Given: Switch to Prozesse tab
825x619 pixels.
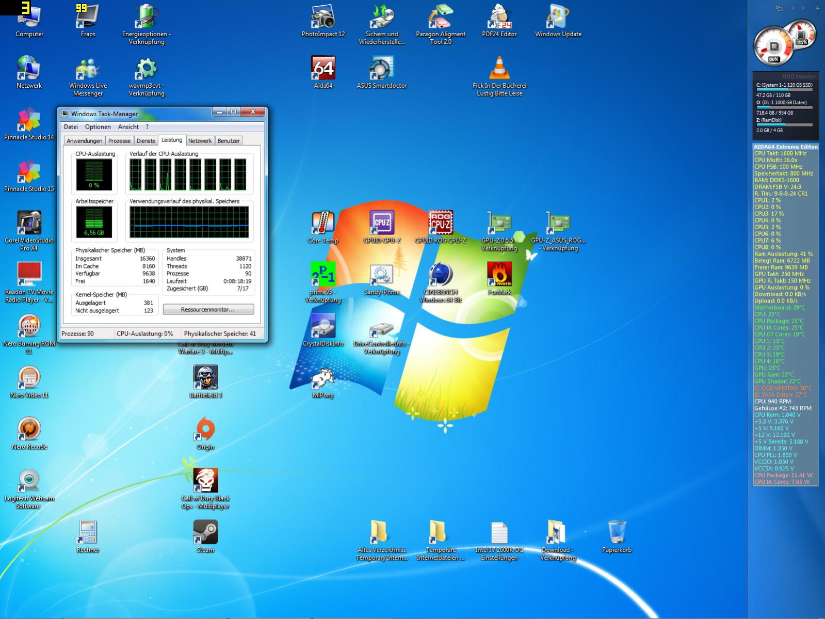Looking at the screenshot, I should coord(119,141).
